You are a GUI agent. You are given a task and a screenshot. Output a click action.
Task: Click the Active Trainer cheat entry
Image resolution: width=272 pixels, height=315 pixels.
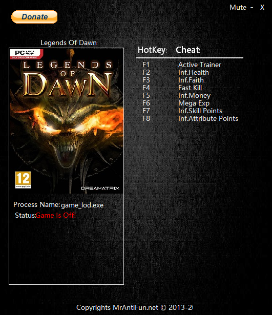point(200,65)
